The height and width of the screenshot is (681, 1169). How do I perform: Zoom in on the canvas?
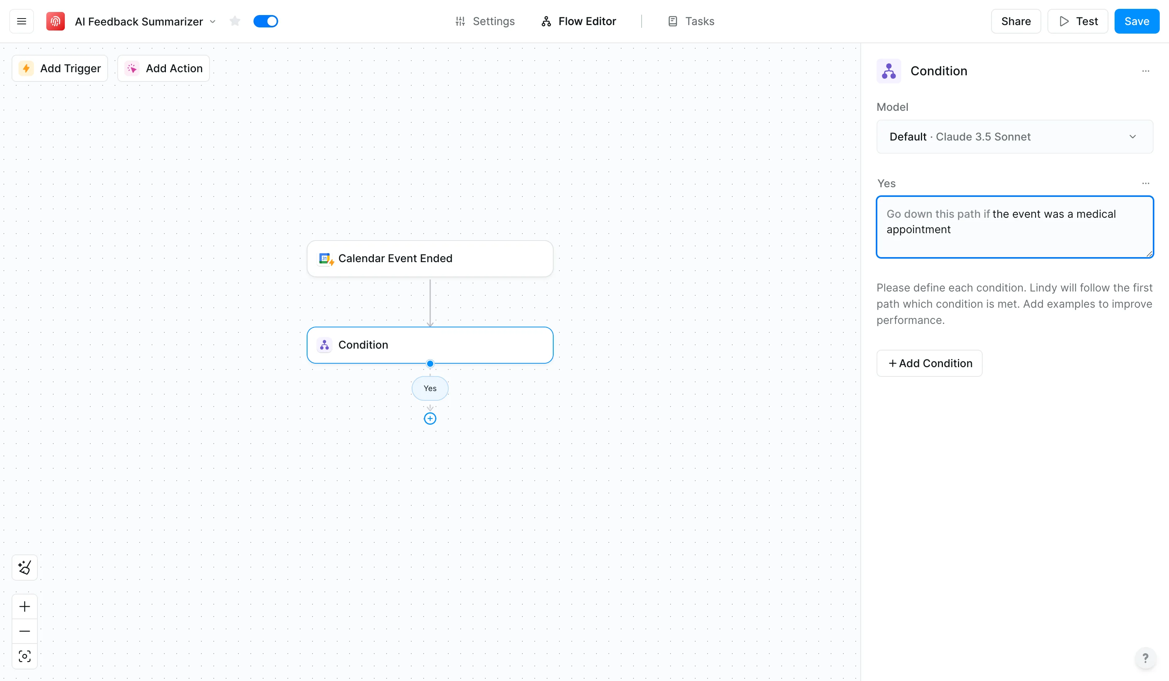[25, 606]
